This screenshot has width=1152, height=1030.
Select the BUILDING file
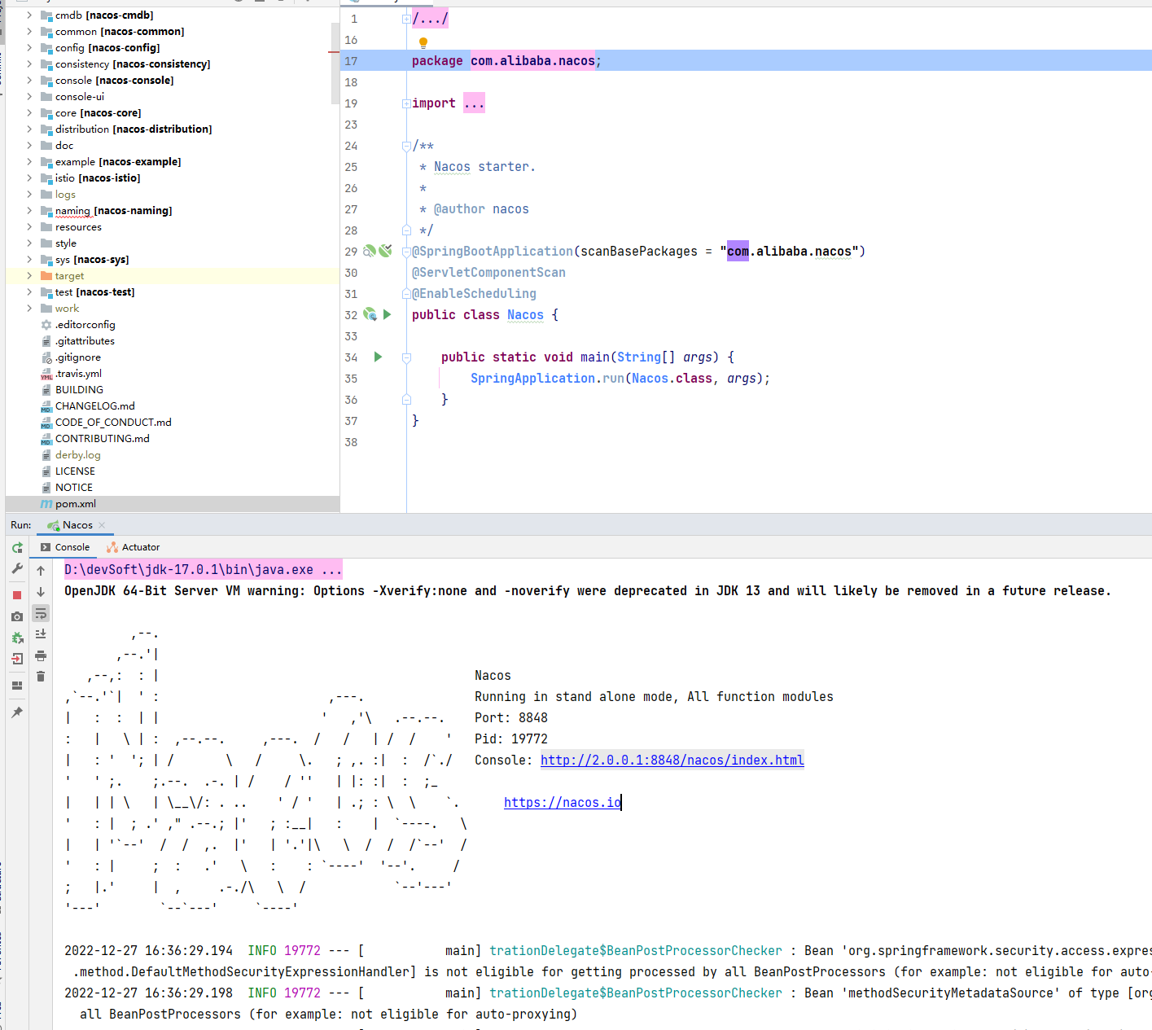[x=79, y=390]
